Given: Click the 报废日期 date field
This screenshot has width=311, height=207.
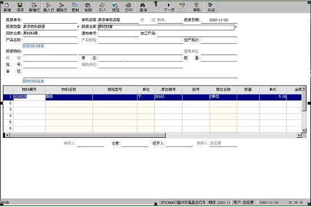Looking at the screenshot, I should tap(219, 20).
